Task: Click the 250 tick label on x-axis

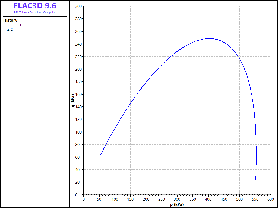Action: pyautogui.click(x=162, y=199)
